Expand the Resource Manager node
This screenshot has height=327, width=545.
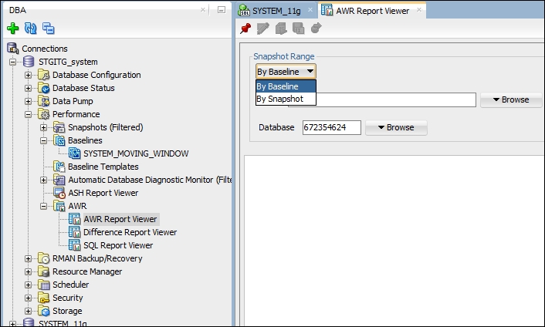[28, 271]
